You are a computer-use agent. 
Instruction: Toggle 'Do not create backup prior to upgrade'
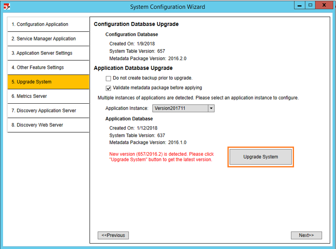(109, 78)
